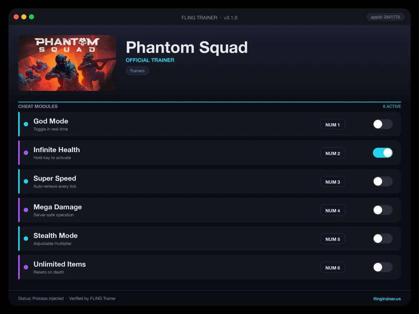Click the cyan dot beside Stealth Mode
This screenshot has height=314, width=419.
[26, 239]
